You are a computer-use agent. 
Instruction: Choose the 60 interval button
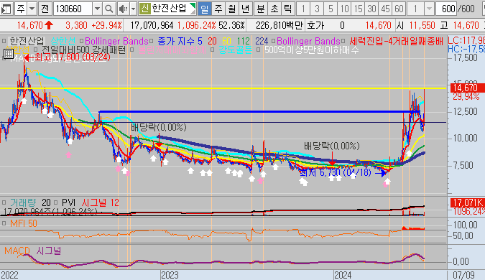(x=399, y=9)
